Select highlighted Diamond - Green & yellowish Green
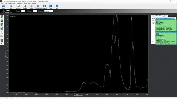 (166, 32)
